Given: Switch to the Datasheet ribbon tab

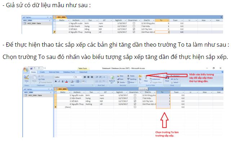Looking at the screenshot, I should point(83,72).
